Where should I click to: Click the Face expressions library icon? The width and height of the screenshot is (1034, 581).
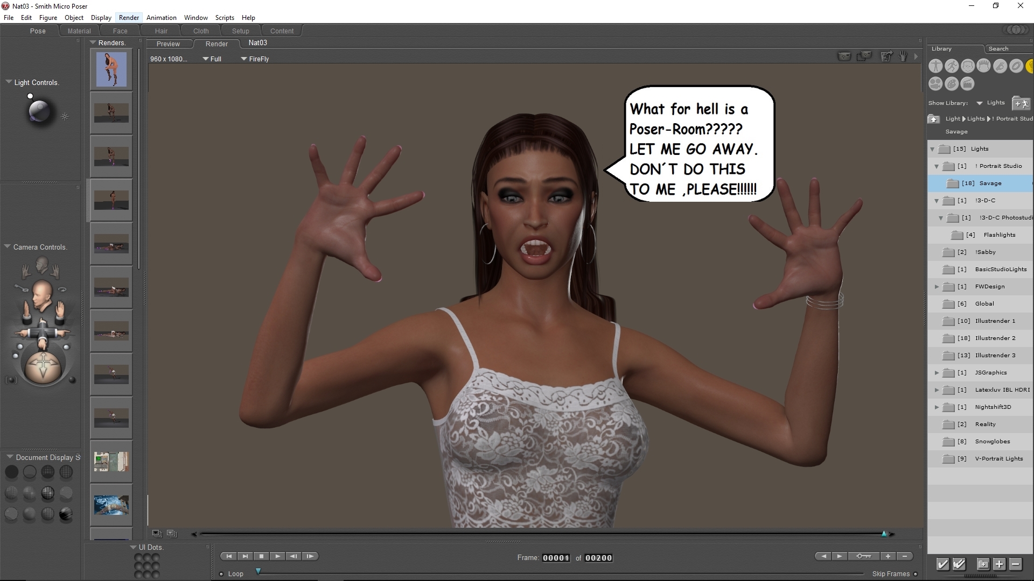968,66
